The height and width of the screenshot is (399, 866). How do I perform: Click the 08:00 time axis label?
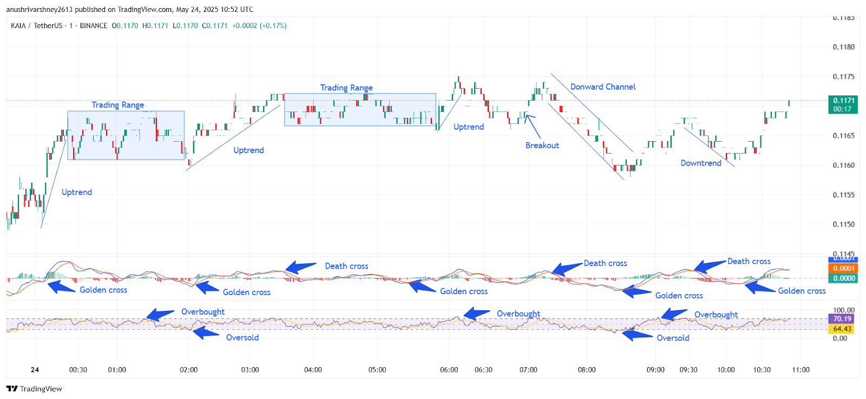tap(587, 370)
